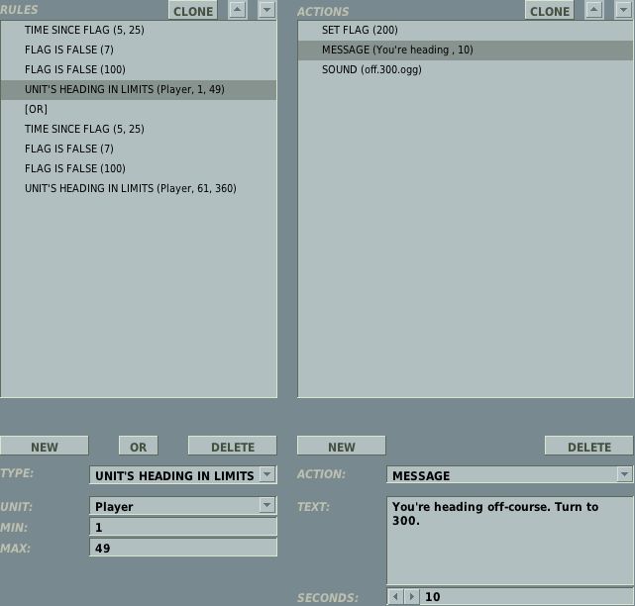The height and width of the screenshot is (606, 635).
Task: Select the [OR] rule row
Action: (x=139, y=109)
